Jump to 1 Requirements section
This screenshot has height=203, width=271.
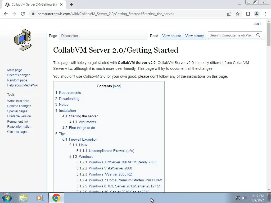click(x=68, y=93)
